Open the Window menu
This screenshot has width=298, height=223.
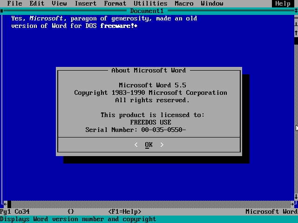[212, 3]
